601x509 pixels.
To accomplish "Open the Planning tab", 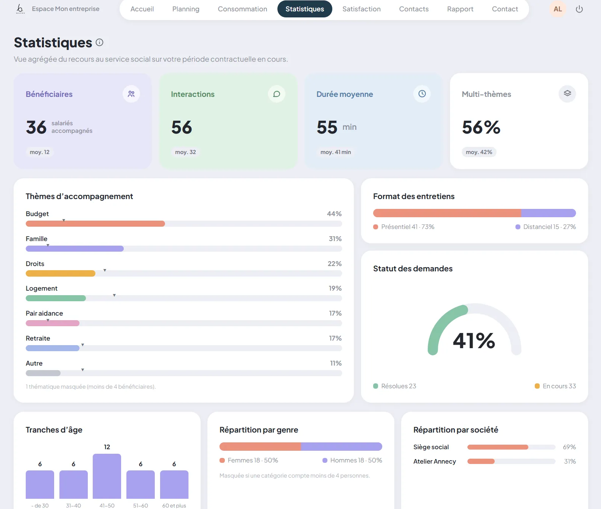I will [186, 9].
